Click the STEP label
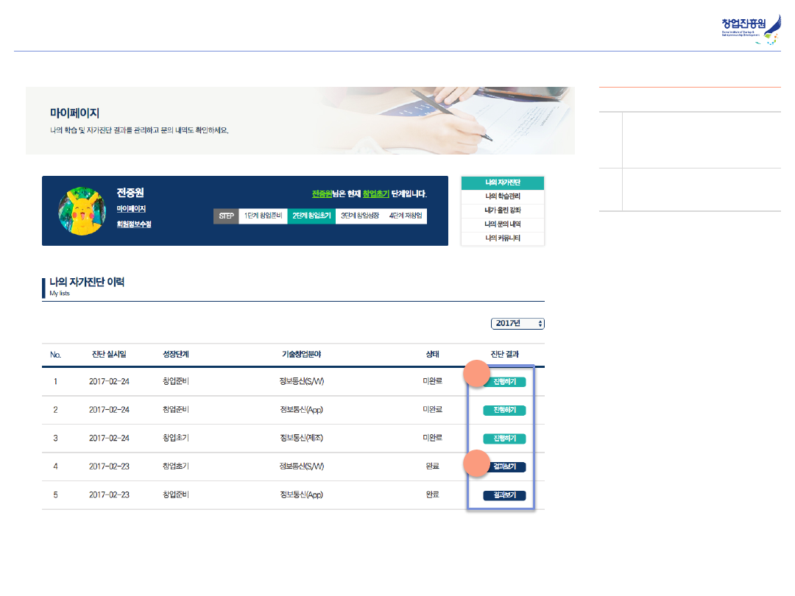The width and height of the screenshot is (795, 596). tap(226, 216)
